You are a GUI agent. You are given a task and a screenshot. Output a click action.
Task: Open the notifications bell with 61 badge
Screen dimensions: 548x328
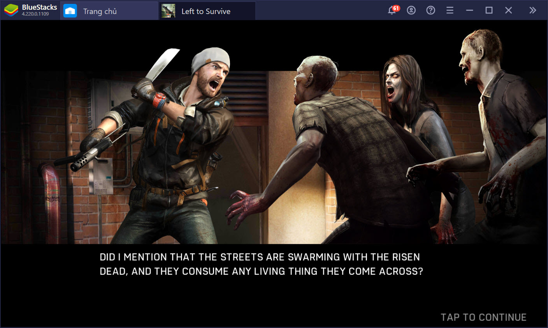(393, 10)
